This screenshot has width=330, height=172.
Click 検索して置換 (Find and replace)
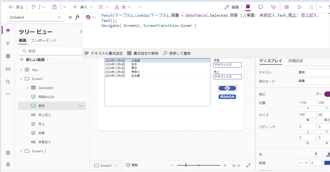(x=177, y=53)
